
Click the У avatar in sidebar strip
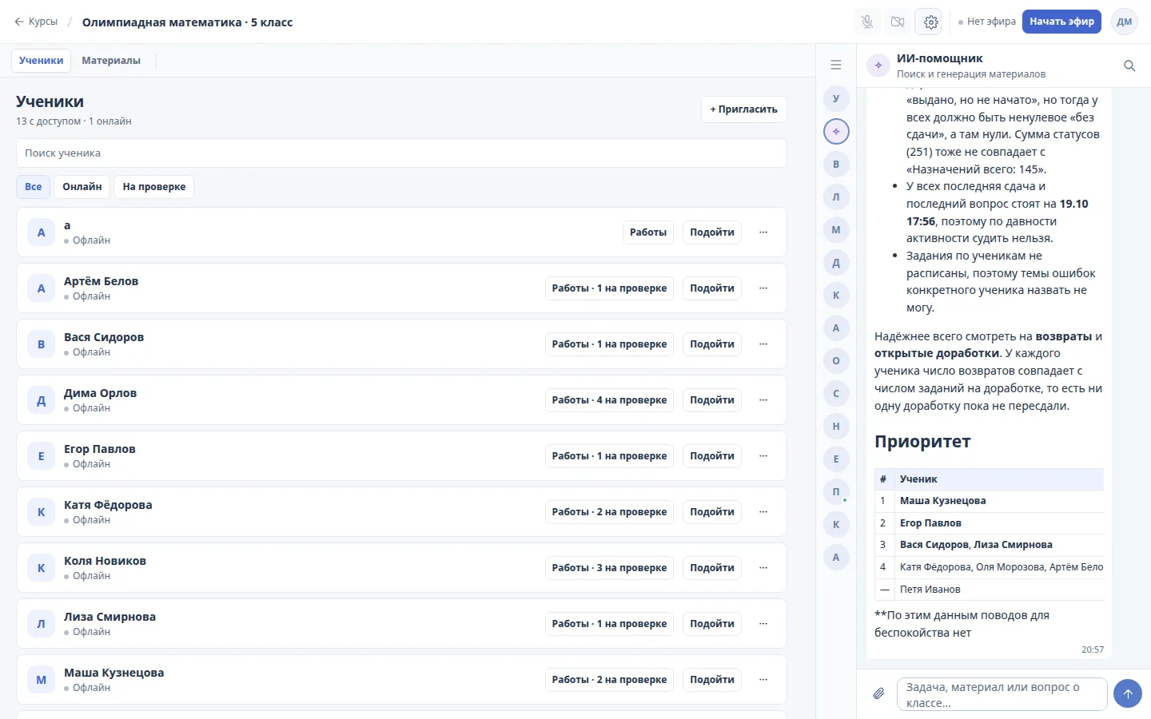coord(836,98)
